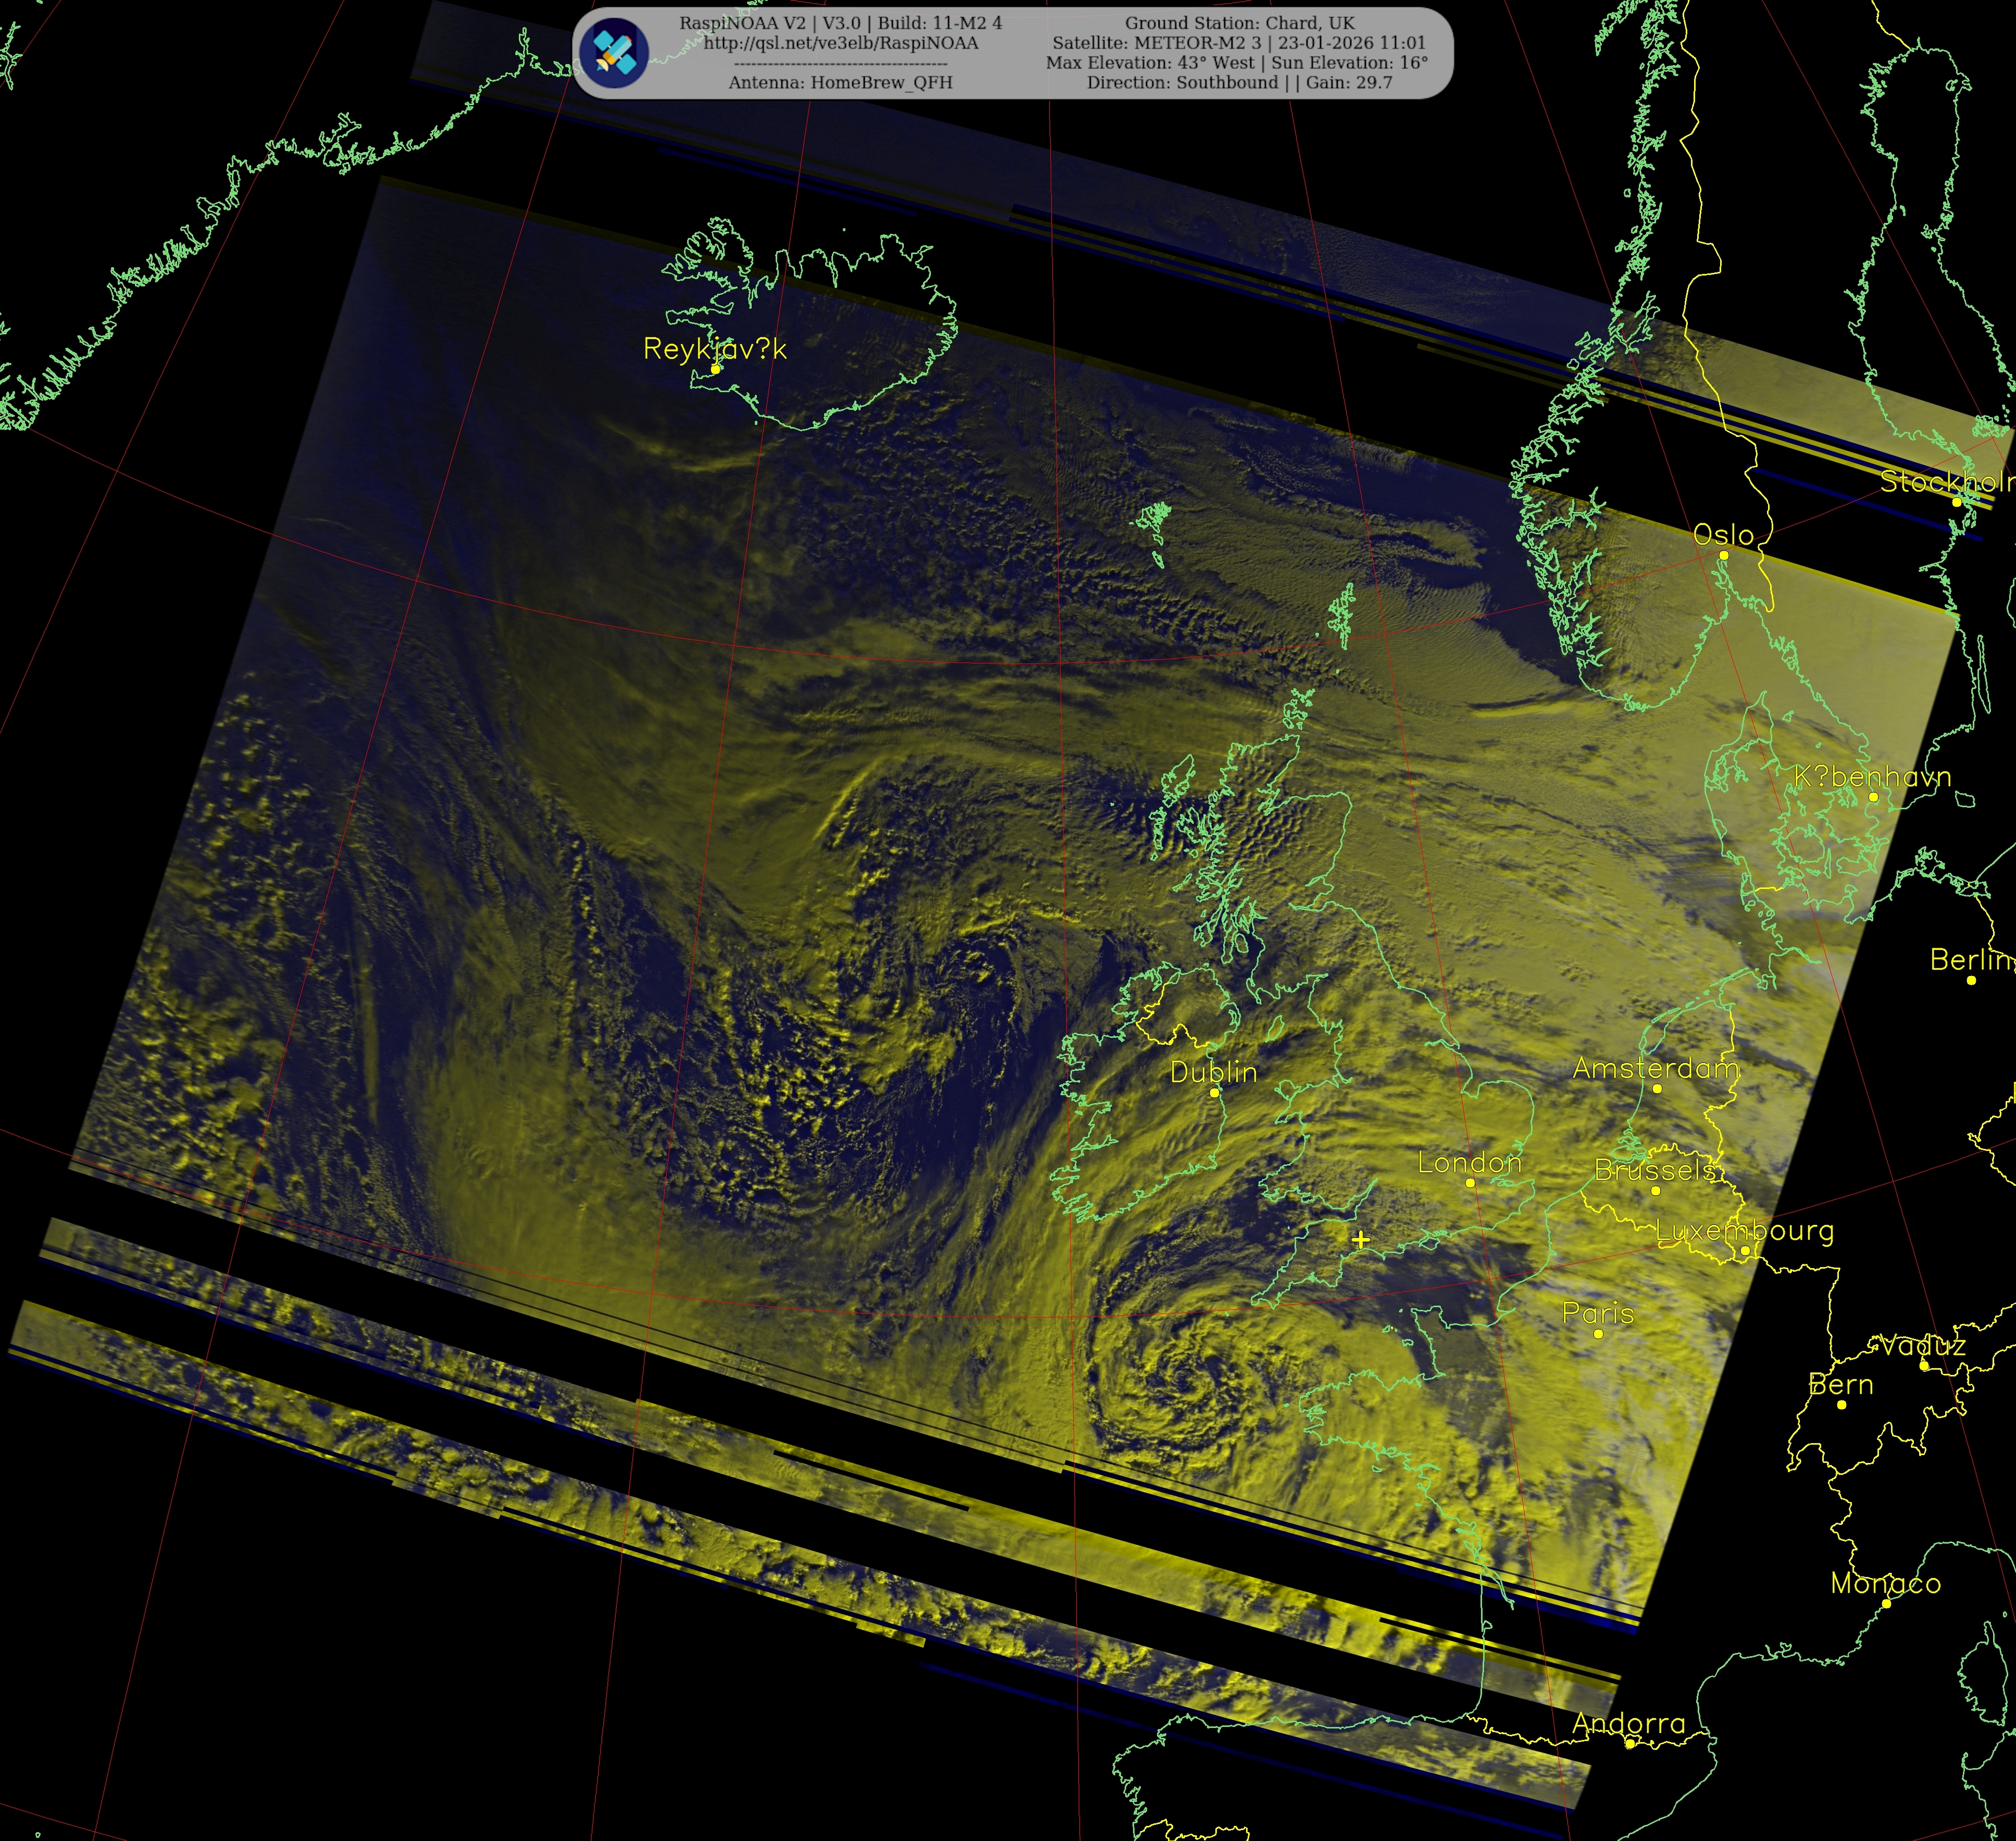
Task: Click the Oslo city marker dot
Action: tap(1724, 555)
